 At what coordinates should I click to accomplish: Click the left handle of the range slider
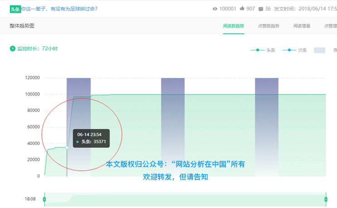click(x=44, y=199)
